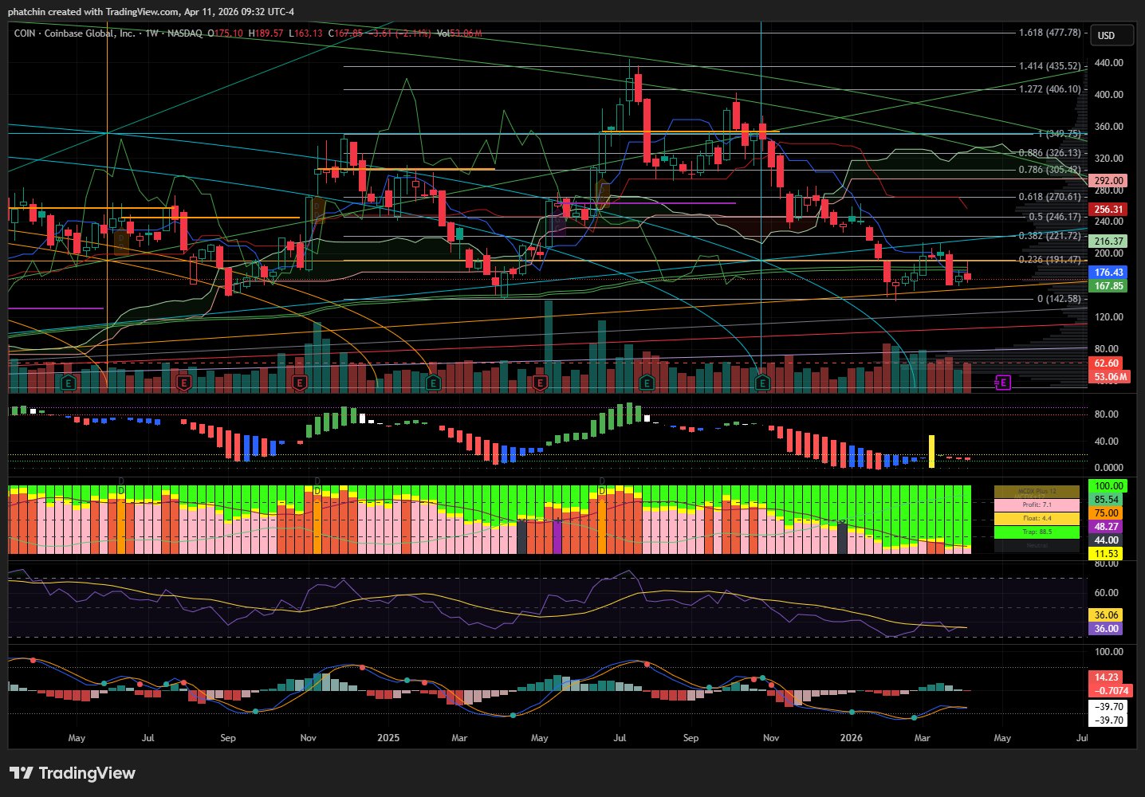
Task: Click the green 100.00 MCDX scale label
Action: [x=1108, y=486]
